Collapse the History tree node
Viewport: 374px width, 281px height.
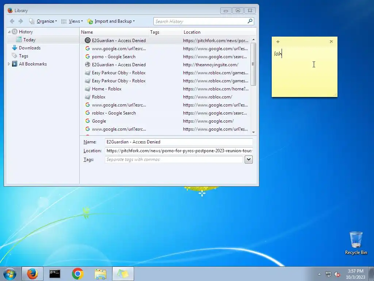(x=9, y=32)
